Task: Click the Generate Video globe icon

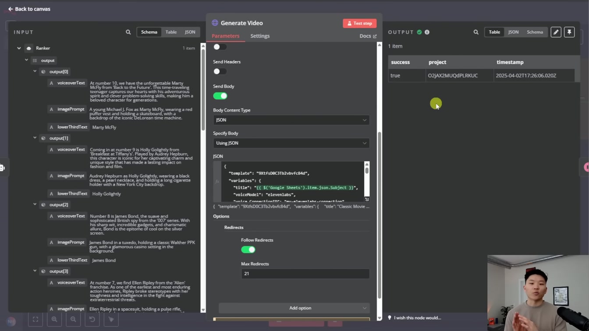Action: point(215,23)
